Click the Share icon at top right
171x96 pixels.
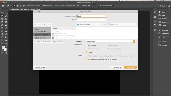point(169,6)
